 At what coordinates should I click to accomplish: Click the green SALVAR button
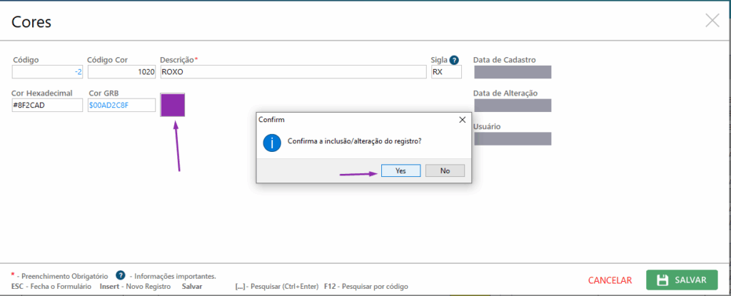pyautogui.click(x=682, y=280)
